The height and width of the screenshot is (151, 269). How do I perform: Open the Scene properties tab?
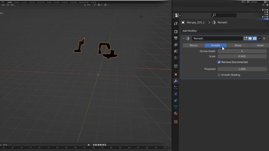tap(176, 51)
